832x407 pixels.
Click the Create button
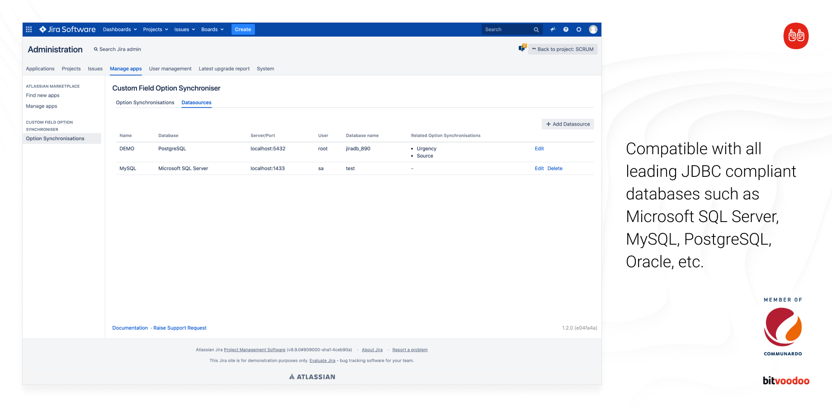[243, 29]
